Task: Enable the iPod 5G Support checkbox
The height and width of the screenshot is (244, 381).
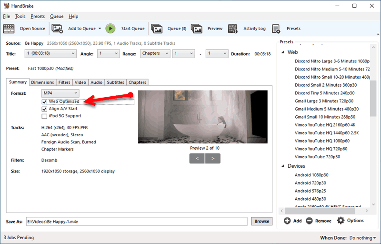Action: click(x=44, y=116)
